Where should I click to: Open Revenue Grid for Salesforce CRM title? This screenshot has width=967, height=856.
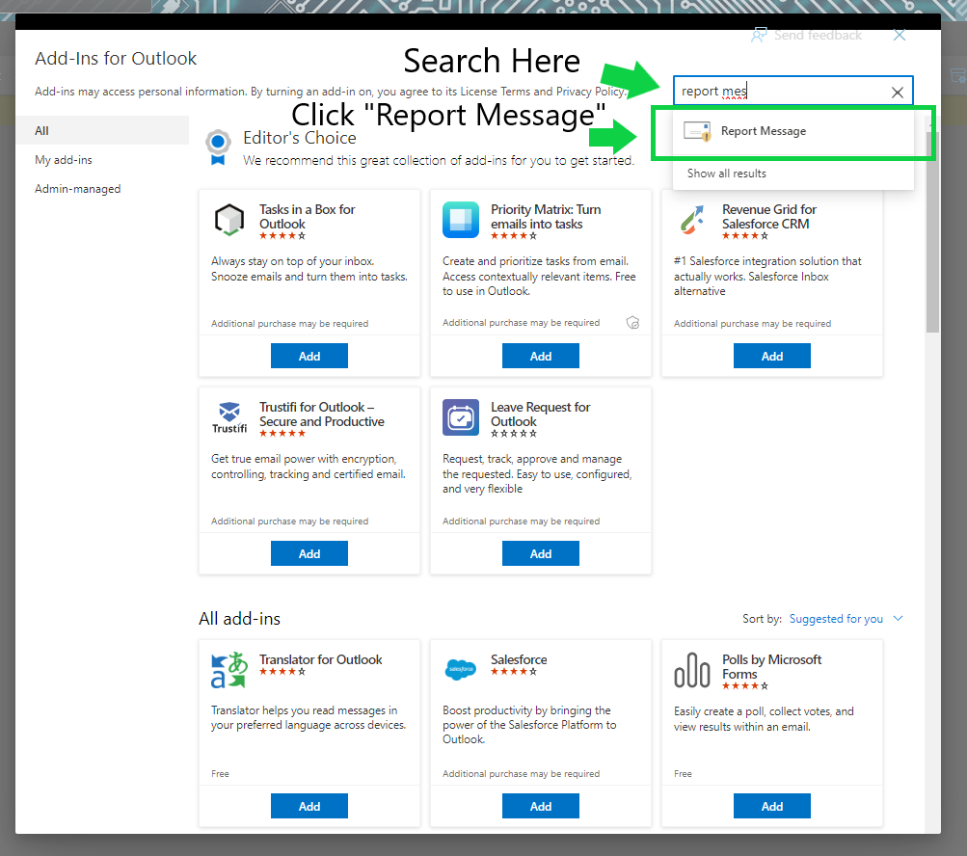point(769,217)
